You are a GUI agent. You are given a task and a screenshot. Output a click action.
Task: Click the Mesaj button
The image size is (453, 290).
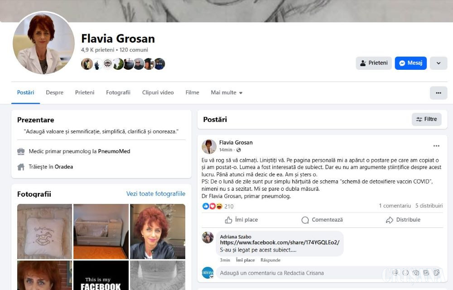coord(410,63)
